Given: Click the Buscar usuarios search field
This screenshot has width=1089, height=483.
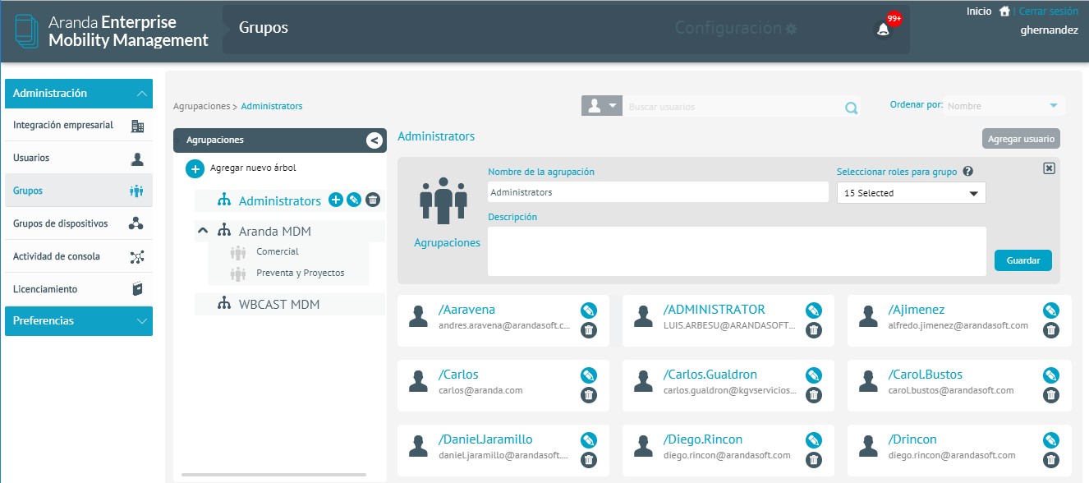Looking at the screenshot, I should point(735,107).
